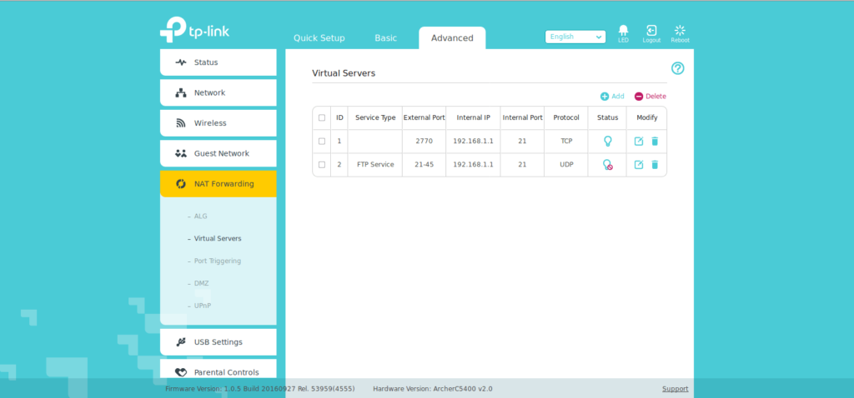The width and height of the screenshot is (854, 398).
Task: Check the select-all checkbox in table header
Action: tap(322, 118)
